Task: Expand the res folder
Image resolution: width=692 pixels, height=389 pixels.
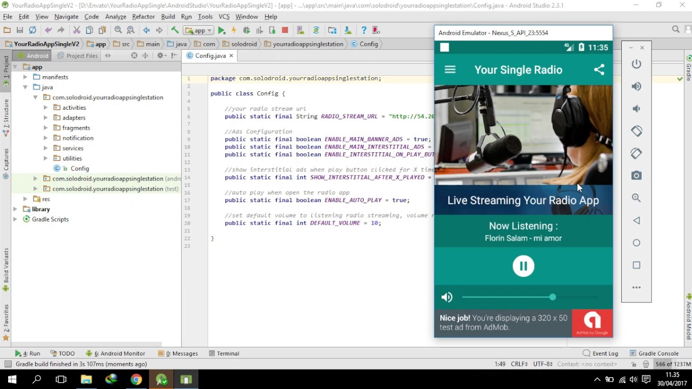Action: [25, 199]
